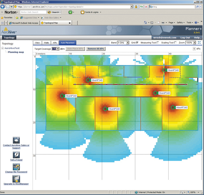
Task: Click the Log Out link
Action: click(x=185, y=38)
